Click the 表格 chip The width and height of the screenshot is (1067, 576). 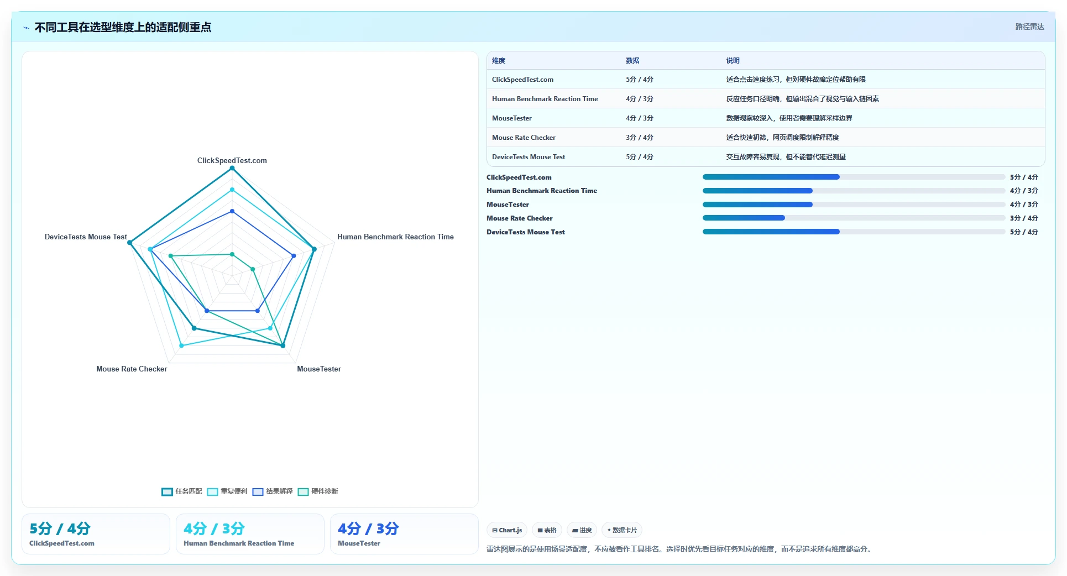(x=547, y=530)
